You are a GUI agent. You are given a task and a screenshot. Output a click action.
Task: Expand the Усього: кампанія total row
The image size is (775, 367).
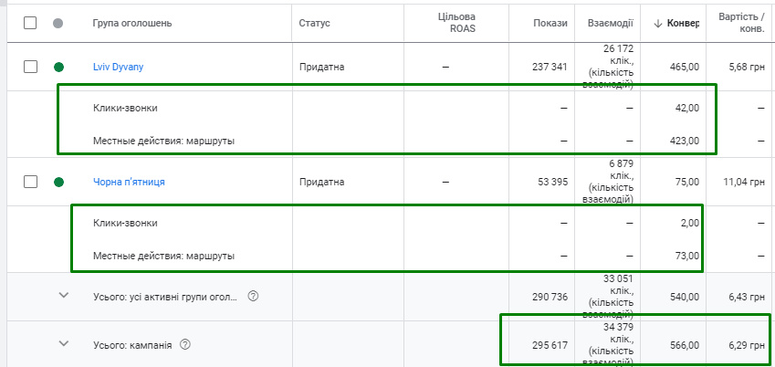point(63,344)
